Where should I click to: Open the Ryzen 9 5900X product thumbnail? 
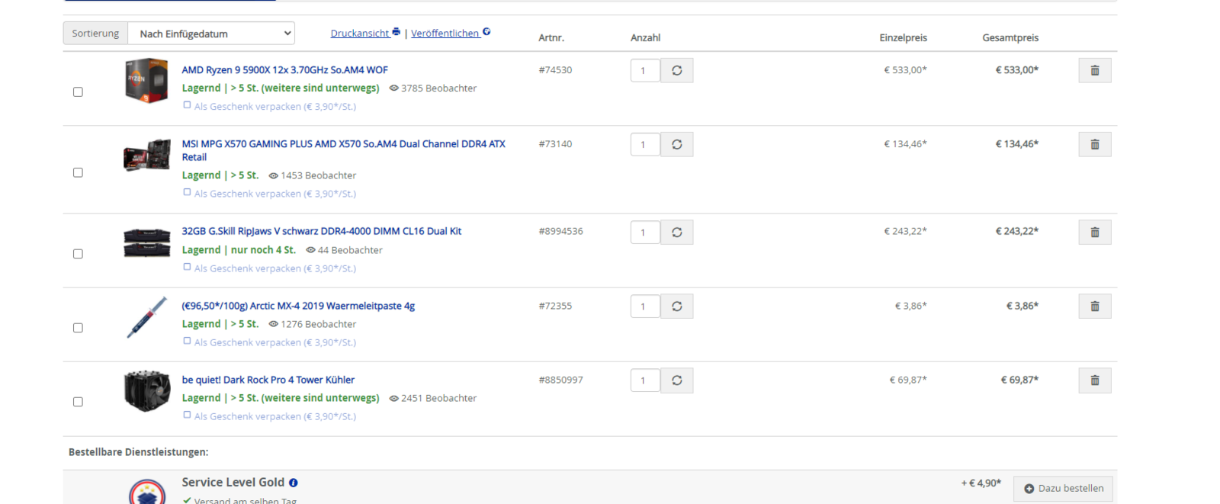coord(146,81)
